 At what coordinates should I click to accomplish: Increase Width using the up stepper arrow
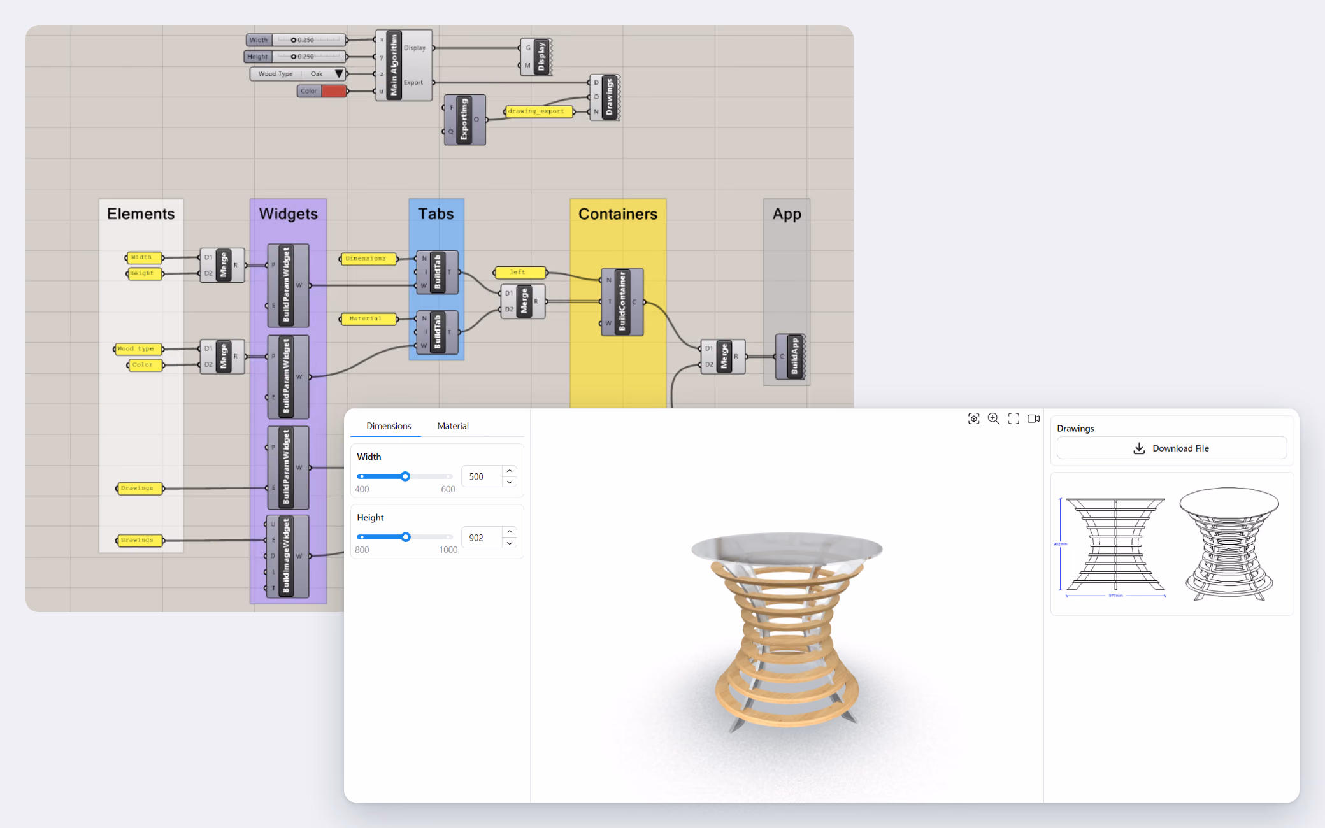tap(510, 471)
